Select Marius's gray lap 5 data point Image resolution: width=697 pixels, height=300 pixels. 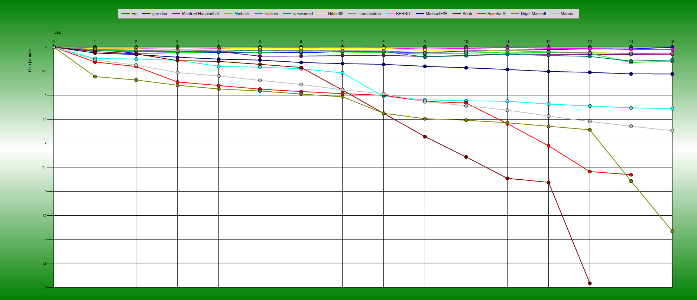pyautogui.click(x=260, y=80)
